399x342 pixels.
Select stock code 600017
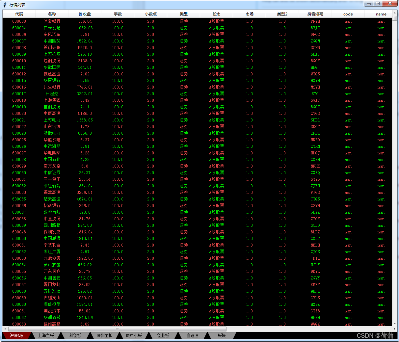click(19, 94)
